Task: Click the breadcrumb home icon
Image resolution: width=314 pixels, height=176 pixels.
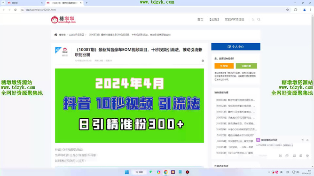Action: [55, 35]
